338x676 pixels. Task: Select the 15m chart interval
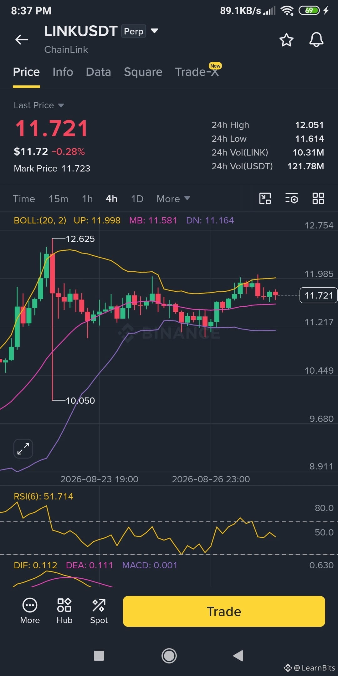(x=59, y=199)
